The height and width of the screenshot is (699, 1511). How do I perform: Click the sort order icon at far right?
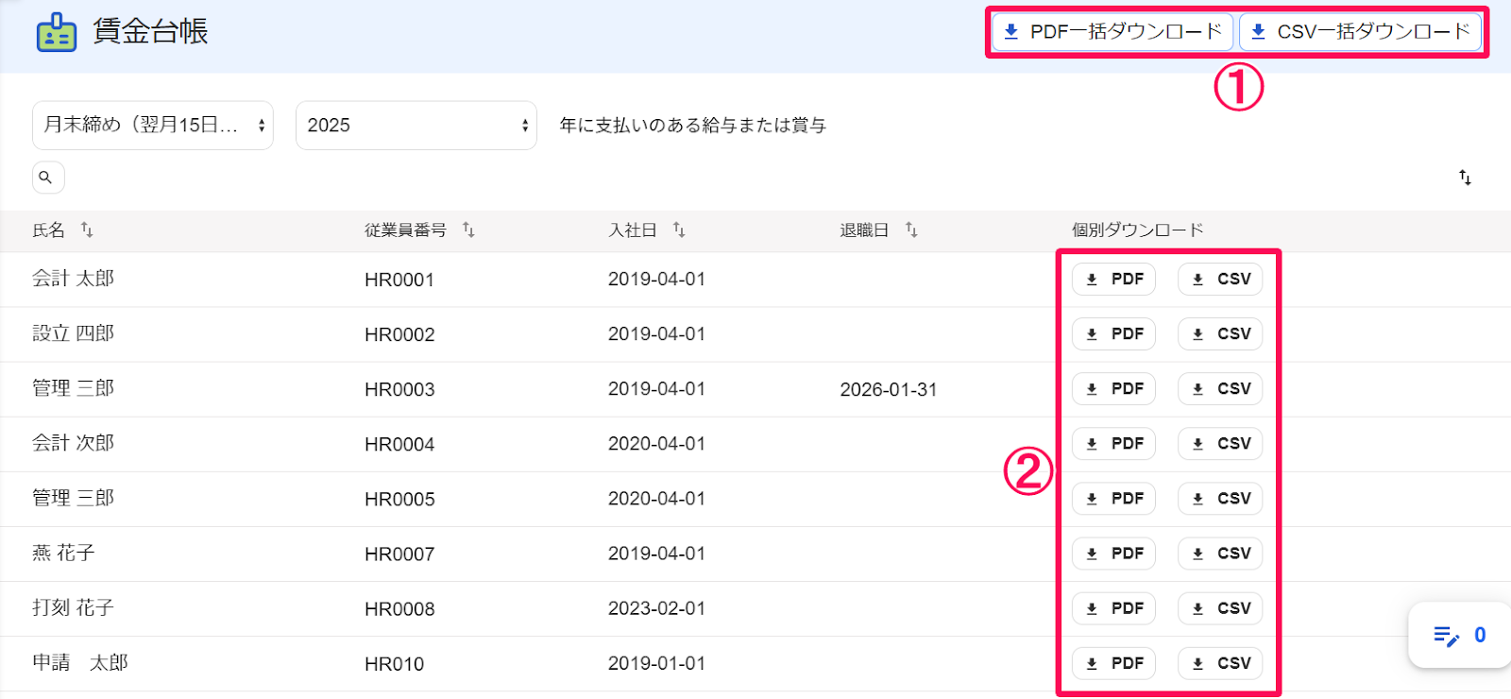tap(1465, 178)
